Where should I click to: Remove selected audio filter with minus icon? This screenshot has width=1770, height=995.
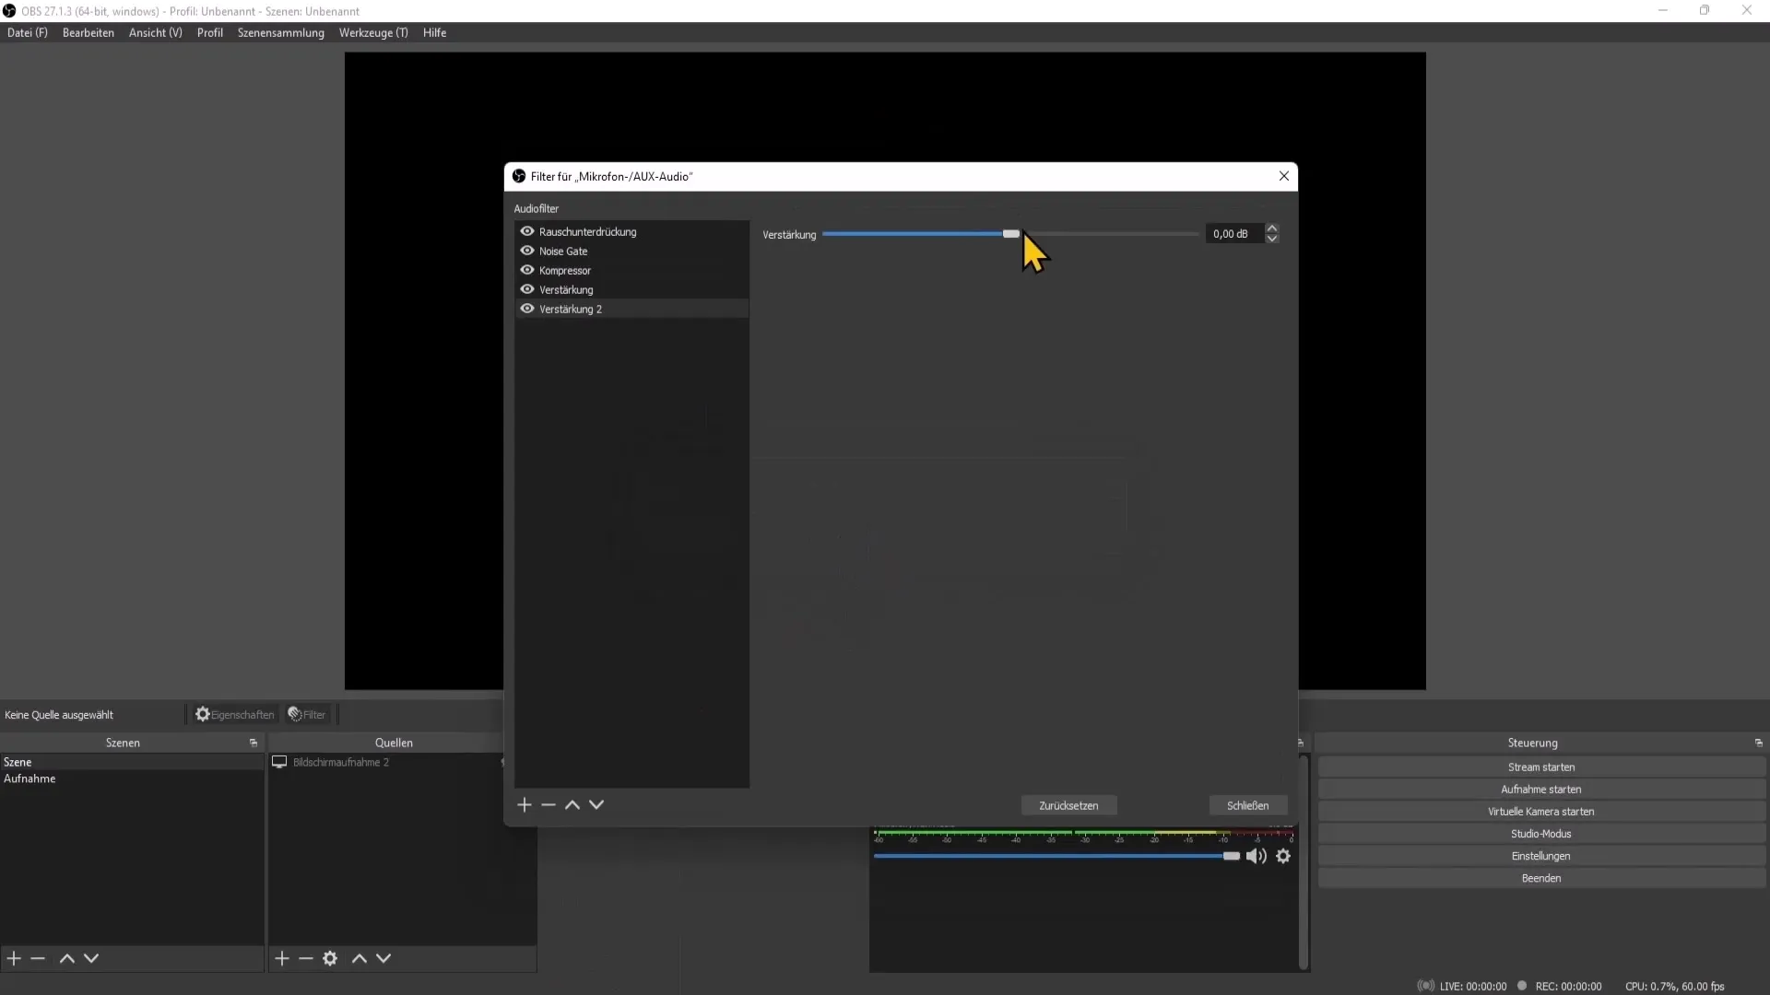click(x=549, y=805)
